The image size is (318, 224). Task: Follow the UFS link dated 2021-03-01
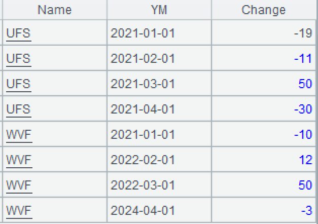click(x=18, y=84)
